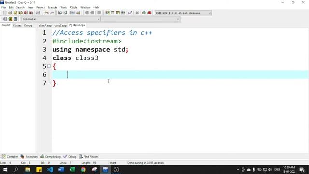Open the Find Results bottom tab
Screen dimensions: 309x174
pos(88,157)
